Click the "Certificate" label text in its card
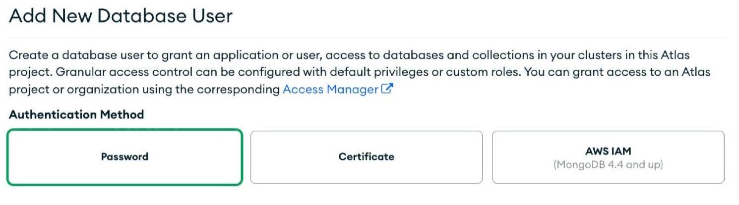This screenshot has height=205, width=739. pos(366,157)
